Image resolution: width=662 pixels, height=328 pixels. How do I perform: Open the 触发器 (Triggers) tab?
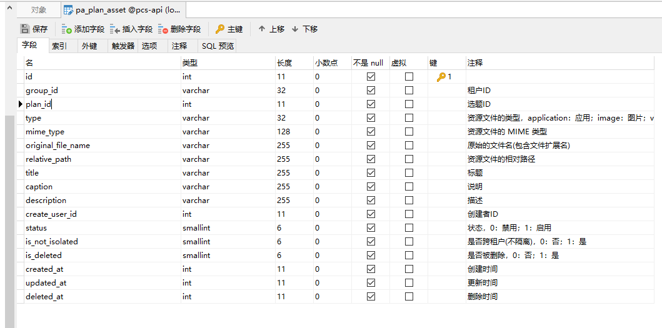[x=123, y=46]
